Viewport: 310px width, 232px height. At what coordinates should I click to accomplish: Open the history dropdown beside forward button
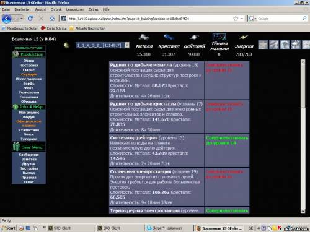click(x=22, y=19)
